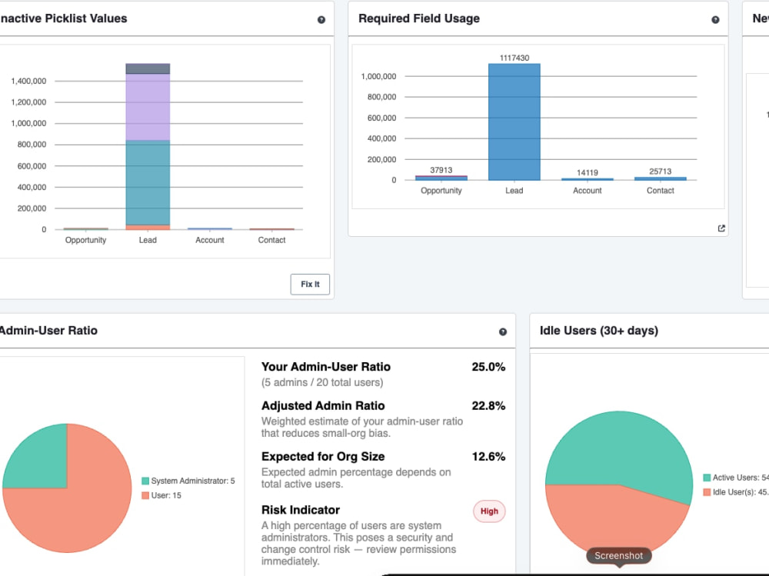Click the (5 admins / 20 total users) text

(322, 383)
